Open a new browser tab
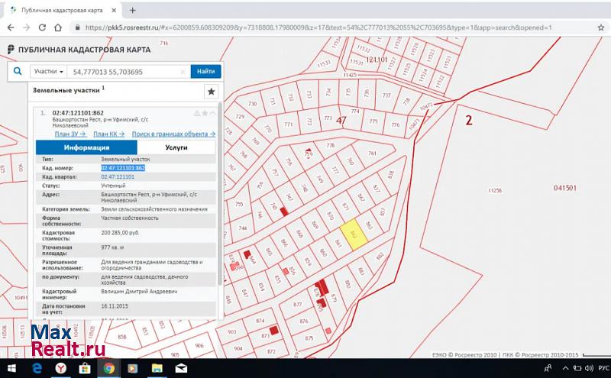 (132, 10)
